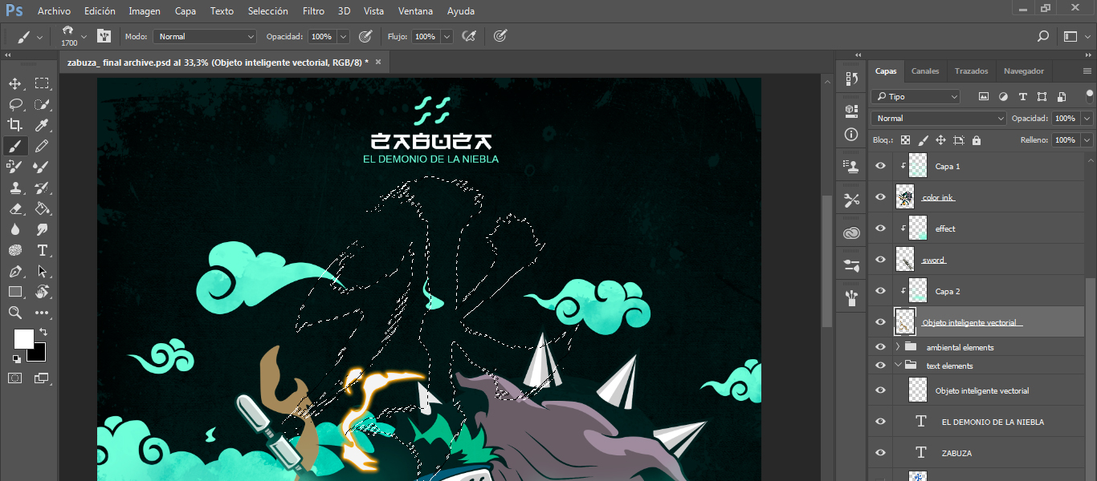Open the Layers panel options menu
Viewport: 1097px width, 481px height.
point(1087,71)
